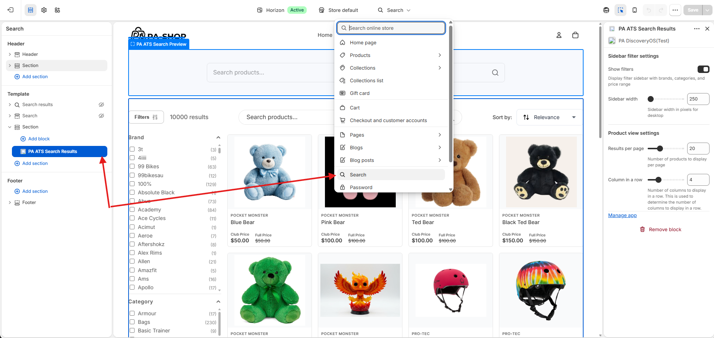Open the Sections panel icon

pyautogui.click(x=31, y=10)
